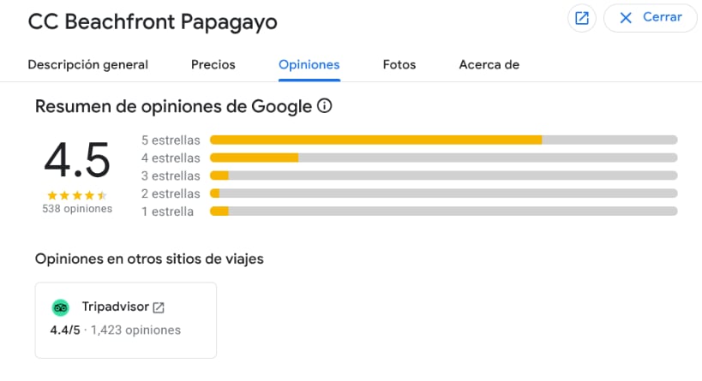Viewport: 702px width, 381px height.
Task: Switch to Descripción general tab
Action: pyautogui.click(x=87, y=64)
